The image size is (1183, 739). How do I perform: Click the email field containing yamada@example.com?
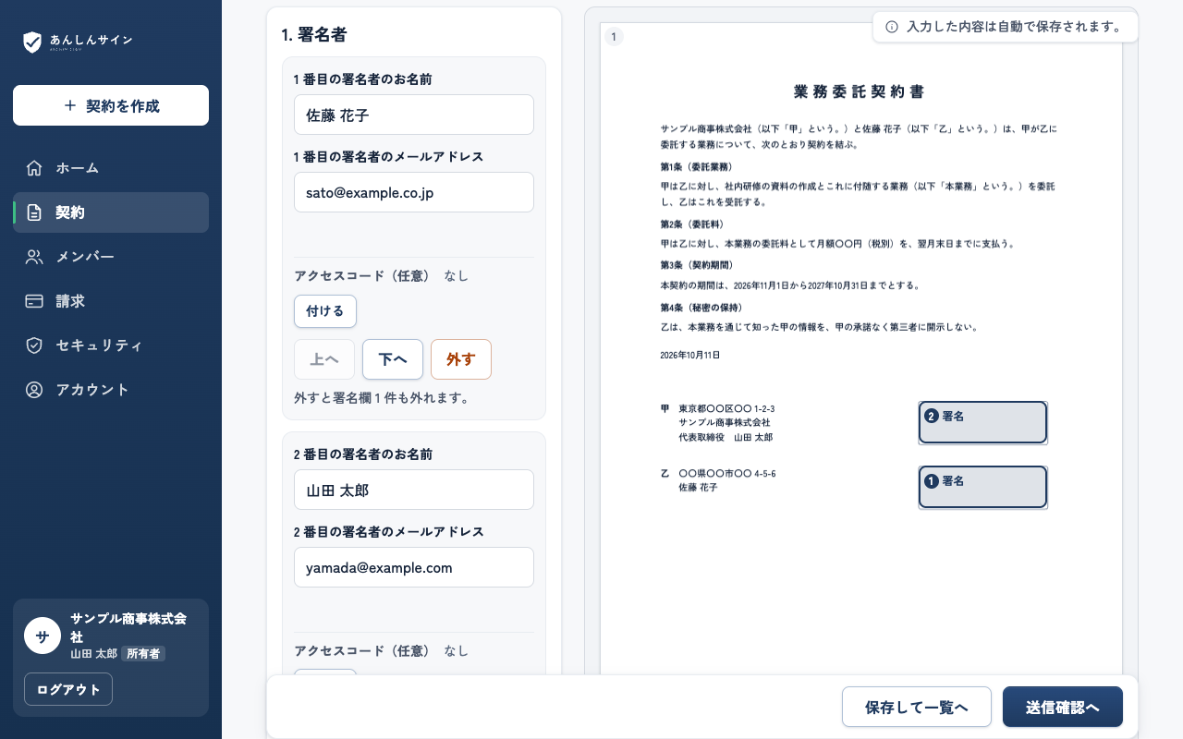click(x=414, y=567)
